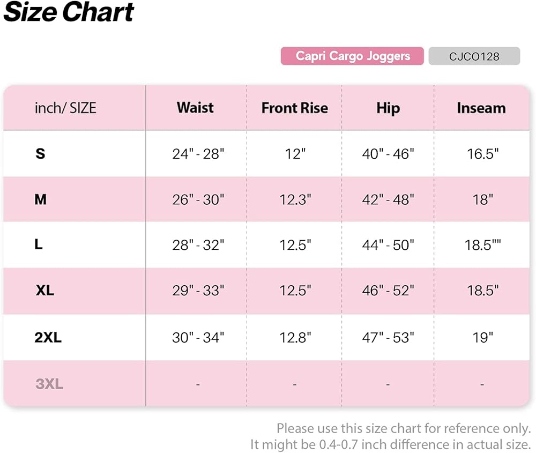Viewport: 536px width, 453px height.
Task: Click the L size row label
Action: pyautogui.click(x=40, y=245)
